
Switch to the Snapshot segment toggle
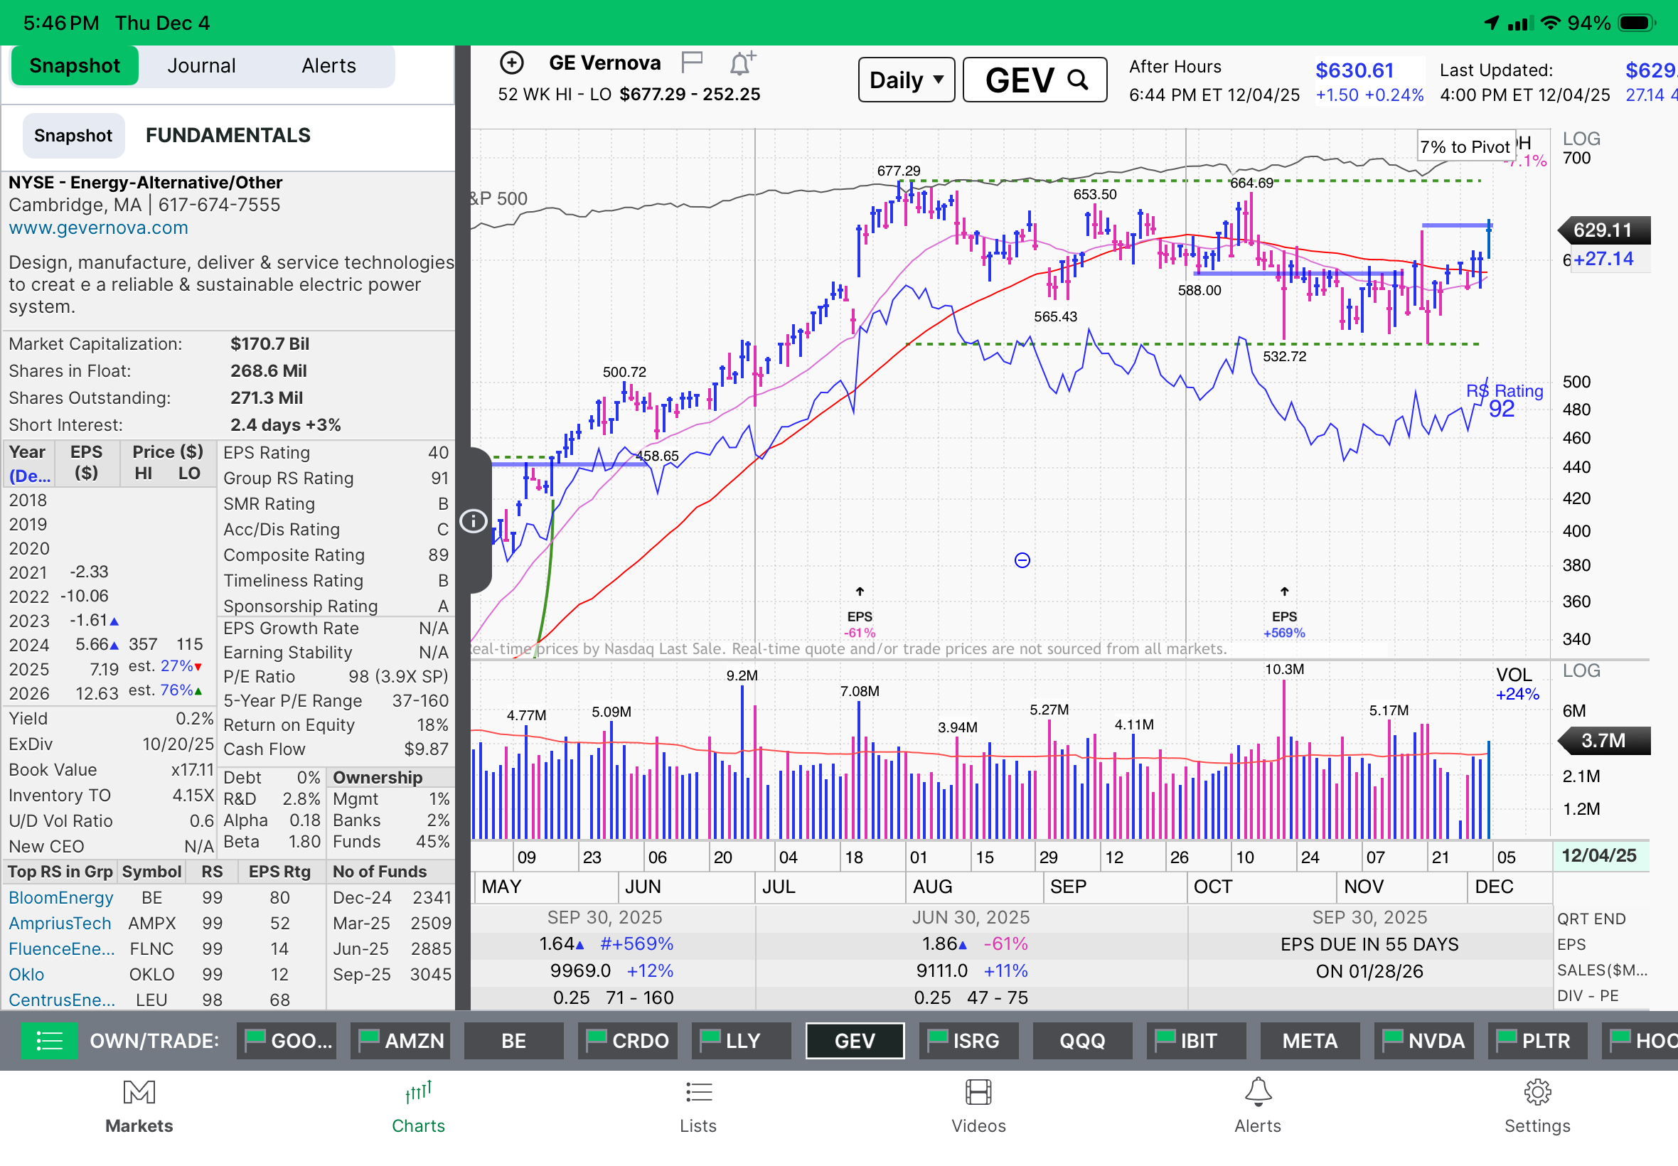pos(73,136)
